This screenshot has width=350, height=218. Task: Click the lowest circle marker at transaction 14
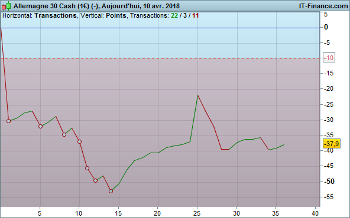pyautogui.click(x=111, y=191)
